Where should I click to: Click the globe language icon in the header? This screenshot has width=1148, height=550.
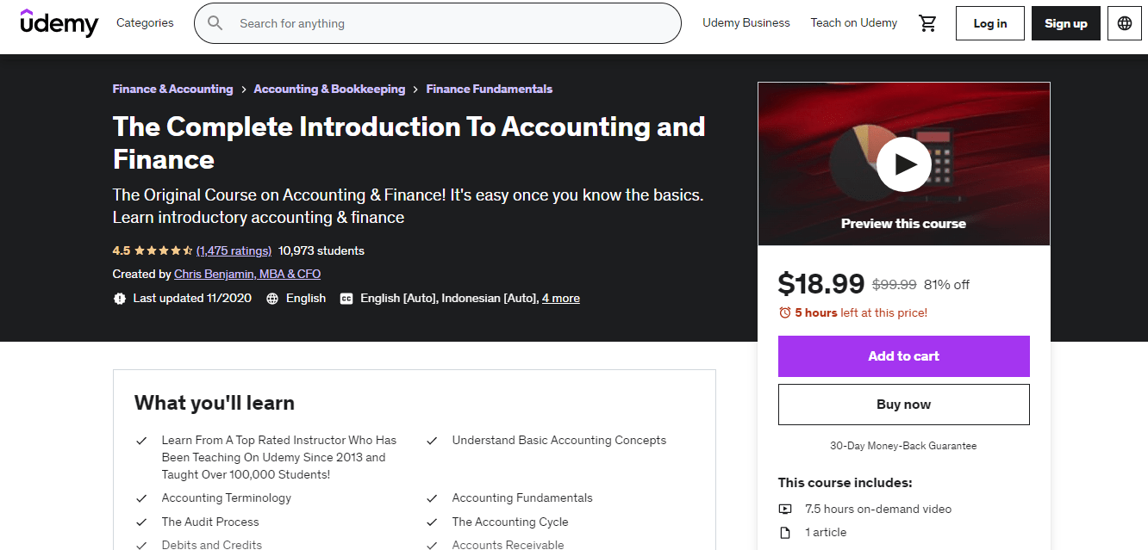1124,23
